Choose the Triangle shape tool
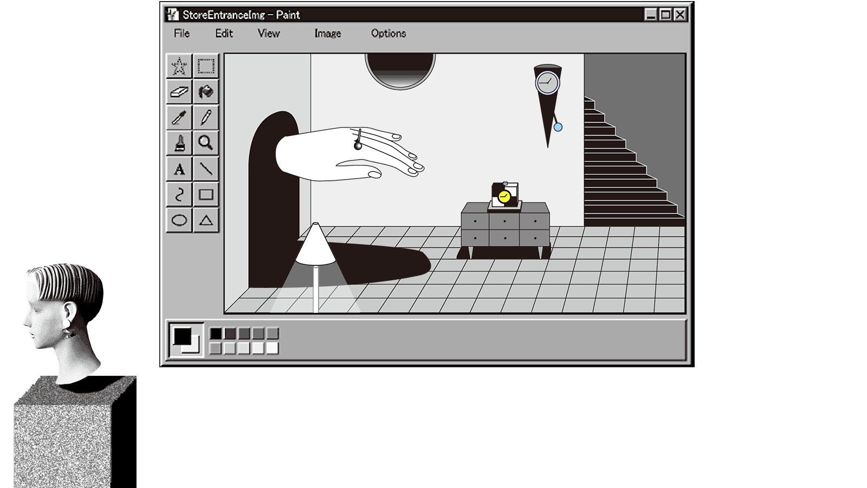 206,220
